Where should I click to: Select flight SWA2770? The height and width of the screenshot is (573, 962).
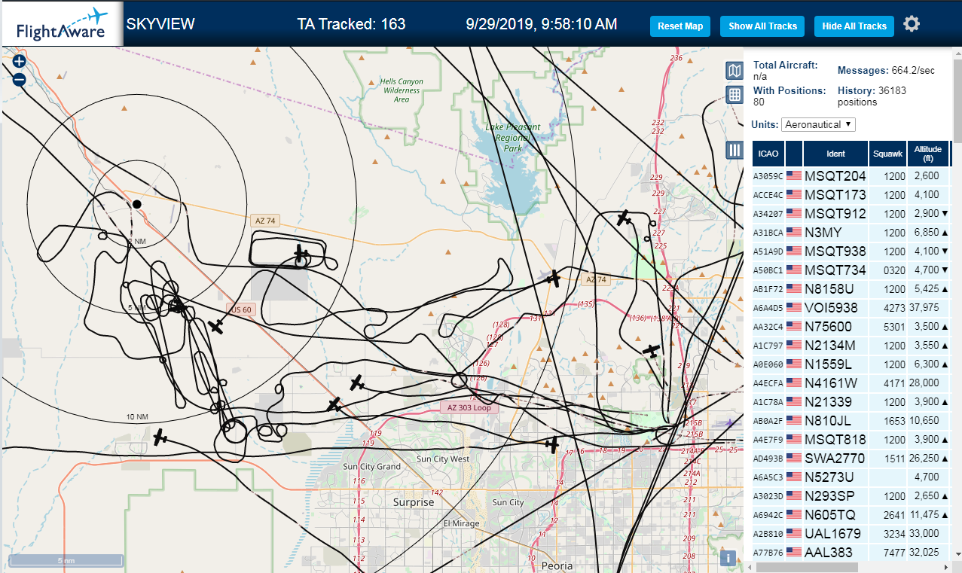[851, 459]
